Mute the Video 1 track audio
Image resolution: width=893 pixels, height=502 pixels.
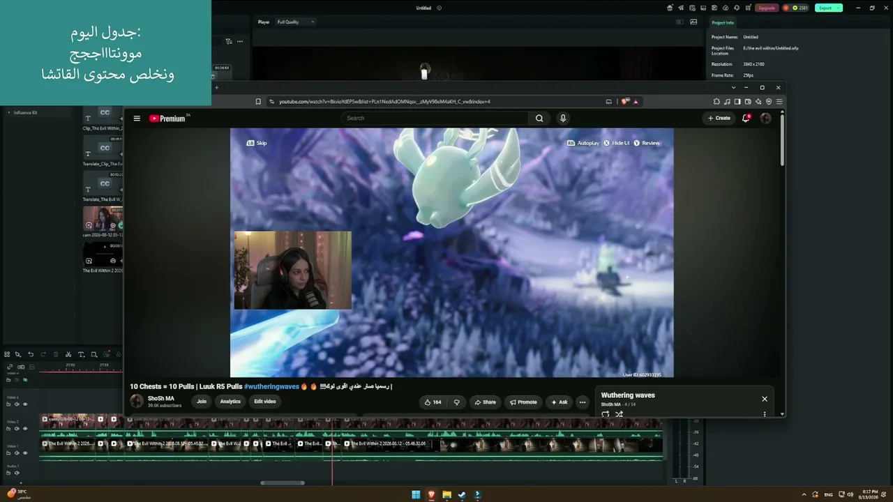click(x=17, y=453)
